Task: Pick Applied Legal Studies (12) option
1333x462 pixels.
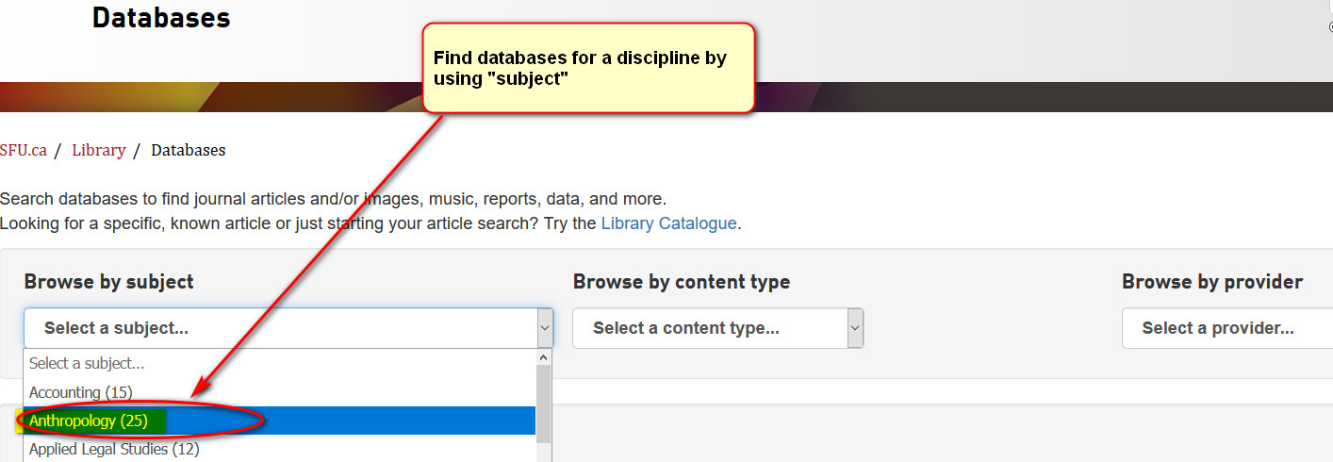Action: [280, 449]
